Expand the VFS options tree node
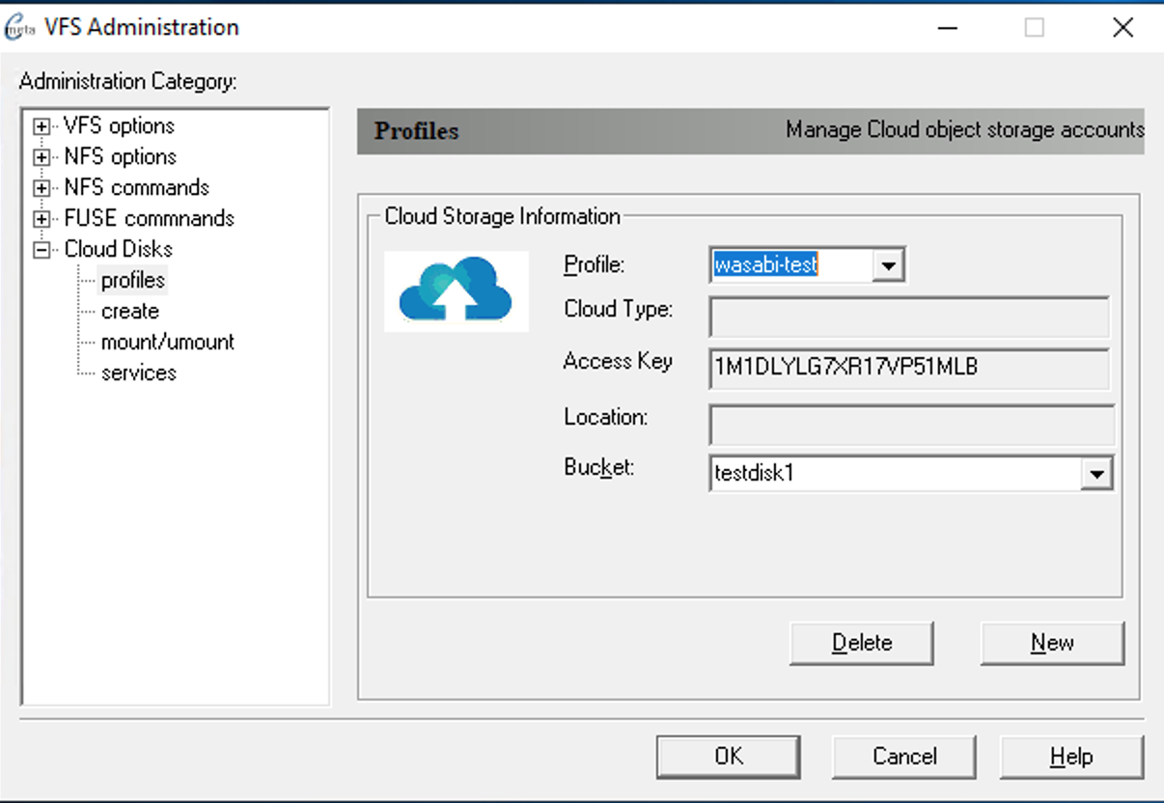This screenshot has width=1164, height=803. click(x=42, y=126)
